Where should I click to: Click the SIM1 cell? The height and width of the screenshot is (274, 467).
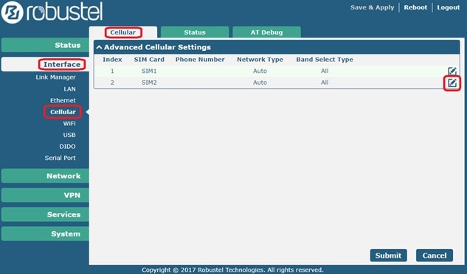149,71
